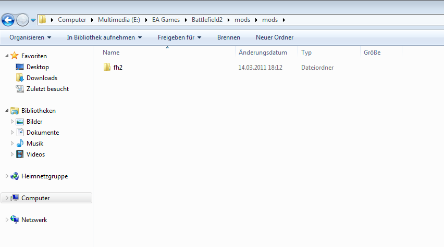Select Favoriten label in navigation pane

click(34, 56)
